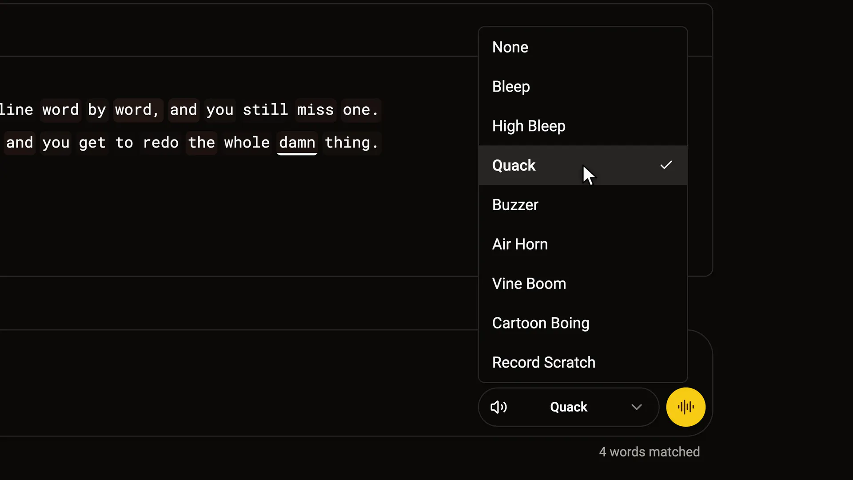853x480 pixels.
Task: Select Record Scratch sound
Action: pyautogui.click(x=583, y=362)
